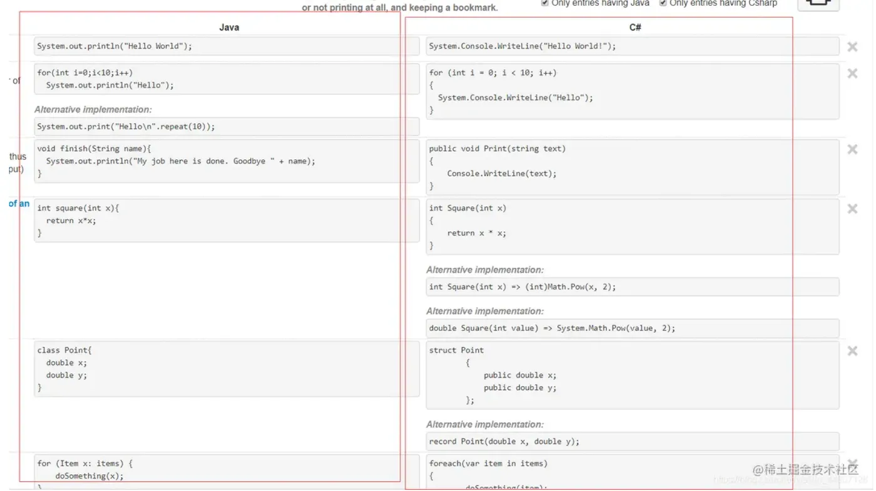Click 'Alternative implementation' label above double Square snippet
The height and width of the screenshot is (491, 876).
coord(485,311)
